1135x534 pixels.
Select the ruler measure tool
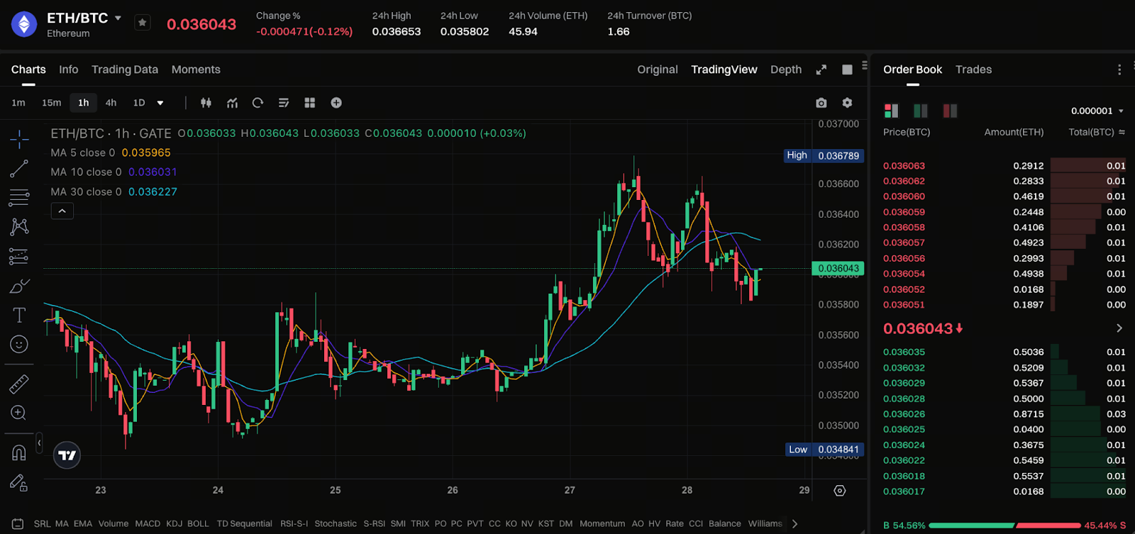pyautogui.click(x=19, y=384)
